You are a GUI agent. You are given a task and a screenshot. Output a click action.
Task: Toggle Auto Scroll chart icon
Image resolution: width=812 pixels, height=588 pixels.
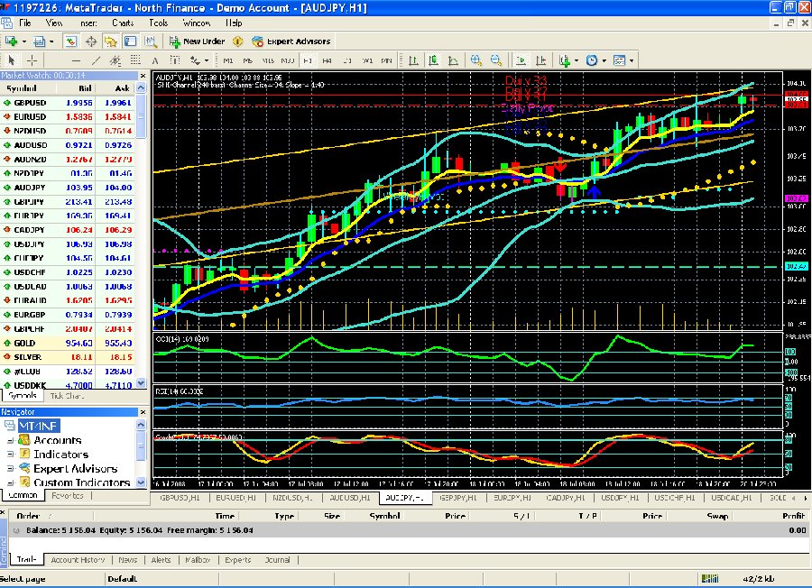point(521,60)
